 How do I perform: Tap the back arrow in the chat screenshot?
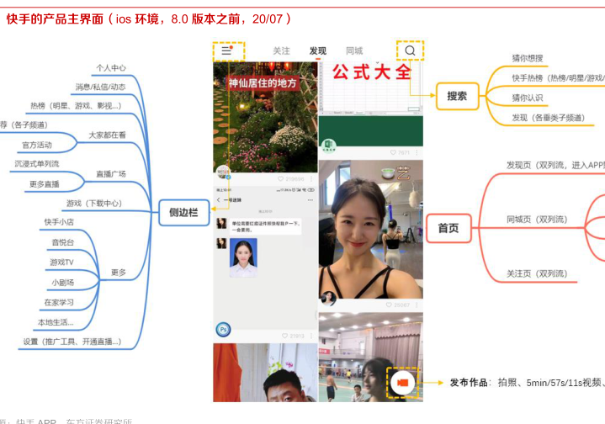219,200
